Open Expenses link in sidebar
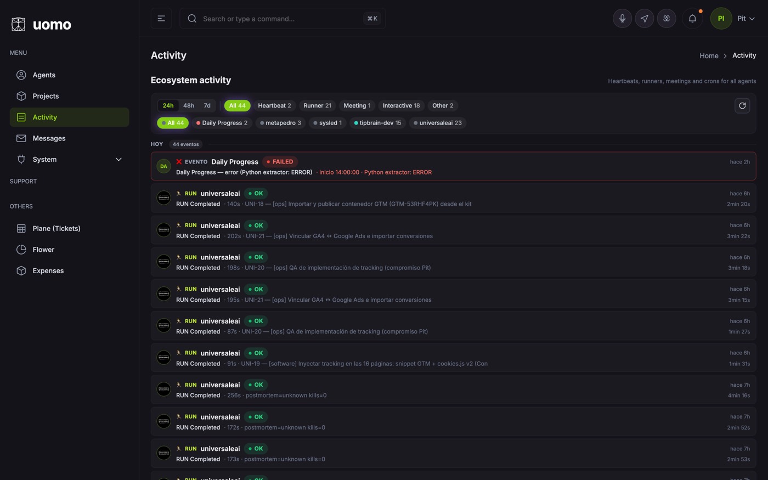This screenshot has height=480, width=768. click(x=69, y=270)
